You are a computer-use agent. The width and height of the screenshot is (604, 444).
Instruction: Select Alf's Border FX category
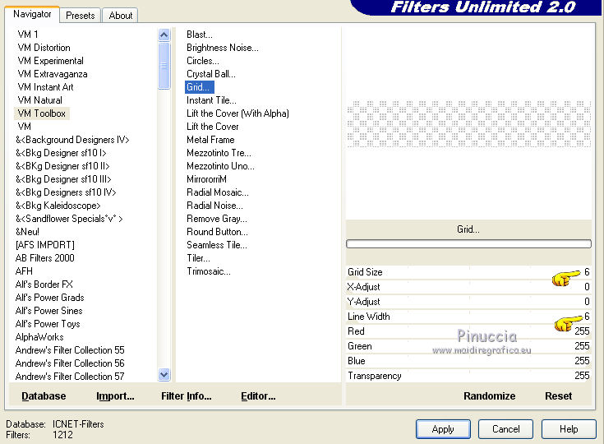(x=44, y=284)
